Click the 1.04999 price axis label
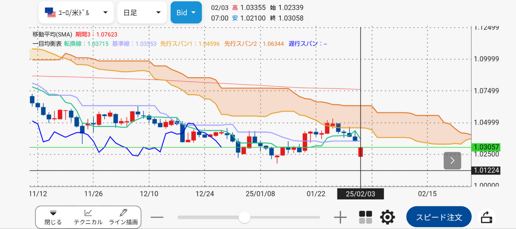 (487, 122)
